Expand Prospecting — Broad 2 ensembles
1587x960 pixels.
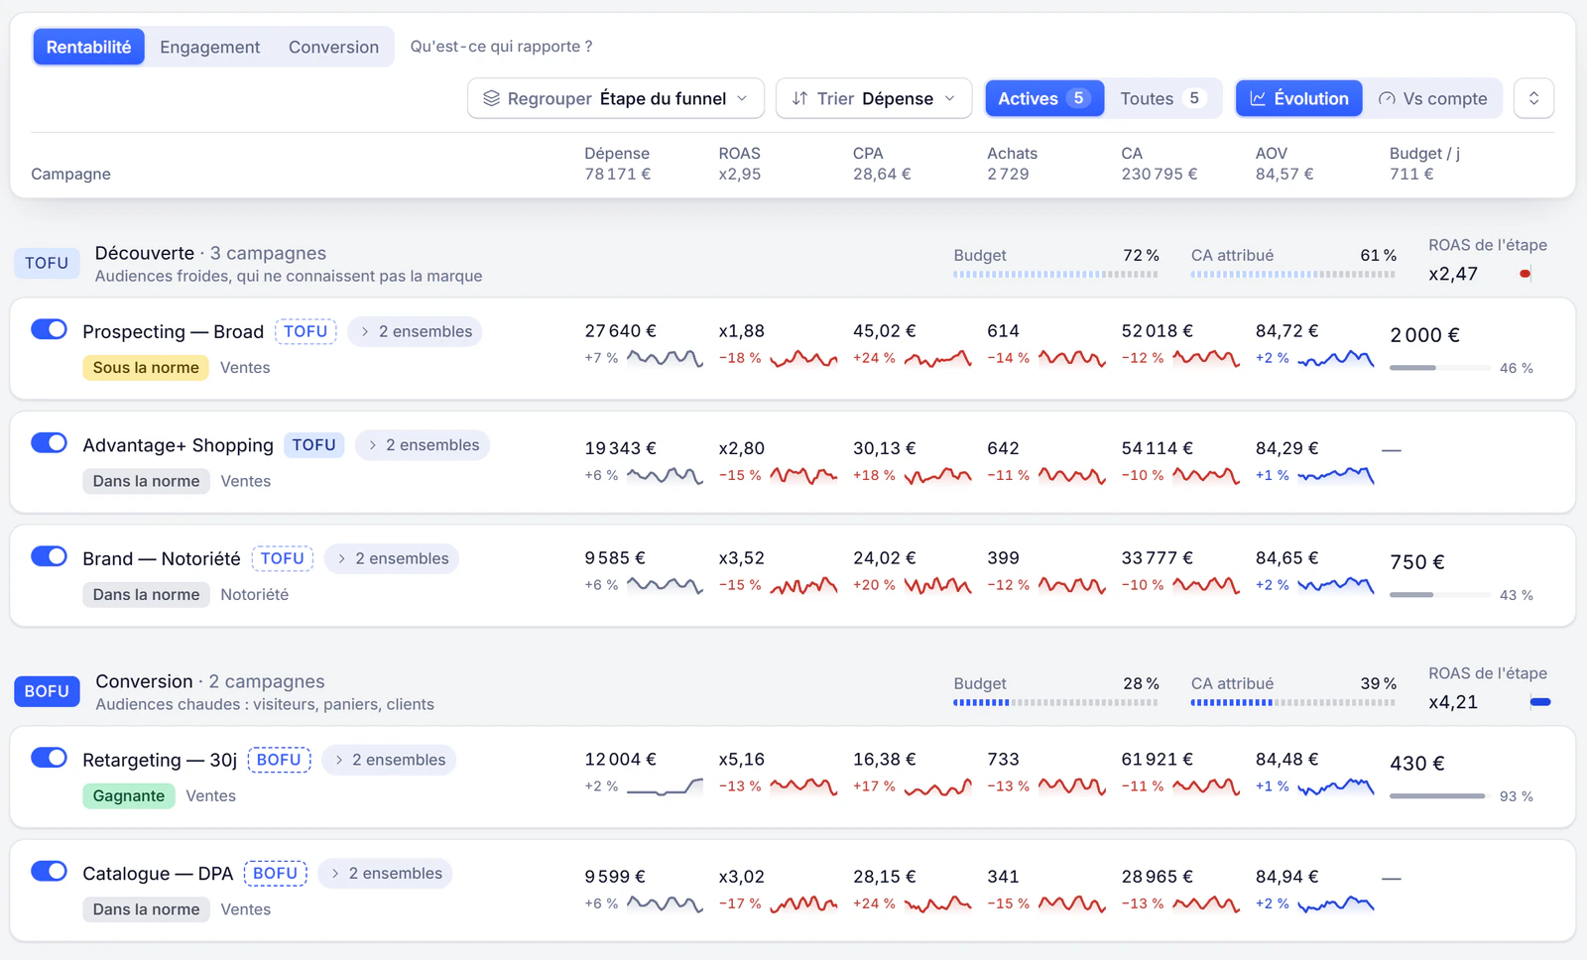click(x=415, y=331)
